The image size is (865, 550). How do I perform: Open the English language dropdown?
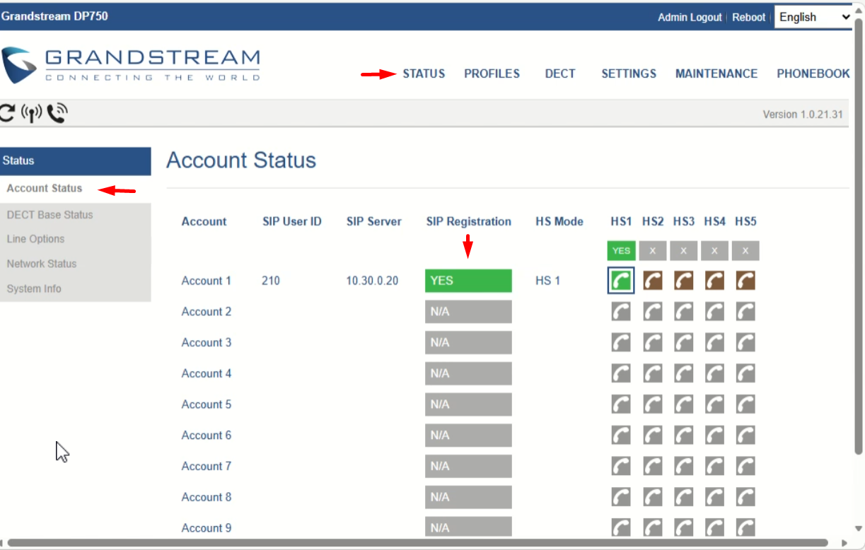pyautogui.click(x=814, y=17)
